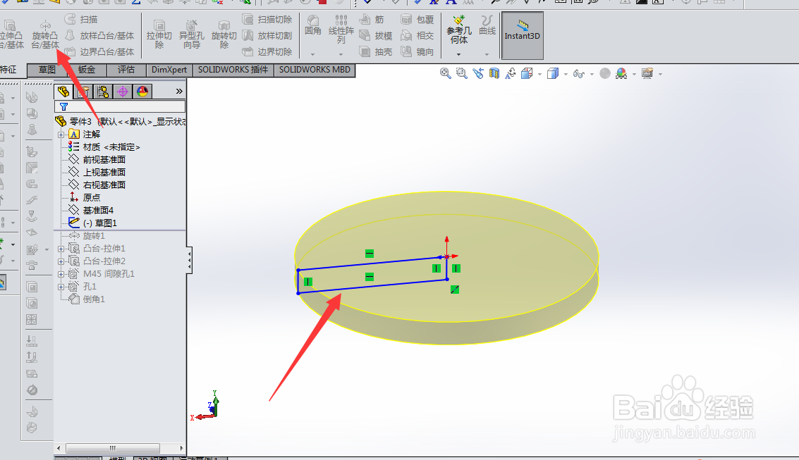Open the PropertyManager tab icon
Image resolution: width=799 pixels, height=460 pixels.
pyautogui.click(x=84, y=92)
